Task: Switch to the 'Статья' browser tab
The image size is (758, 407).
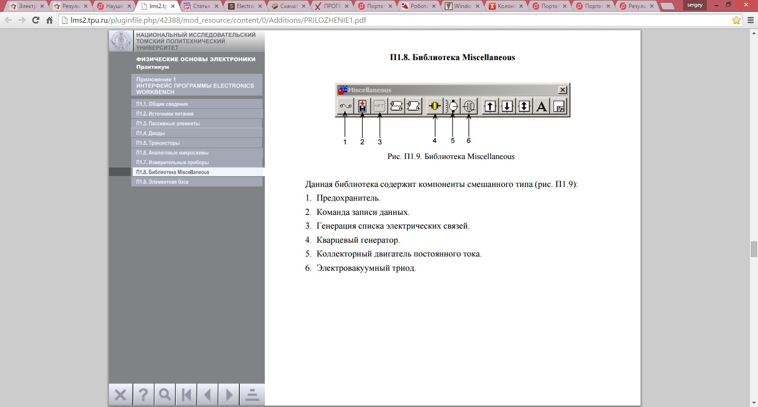Action: pos(201,6)
